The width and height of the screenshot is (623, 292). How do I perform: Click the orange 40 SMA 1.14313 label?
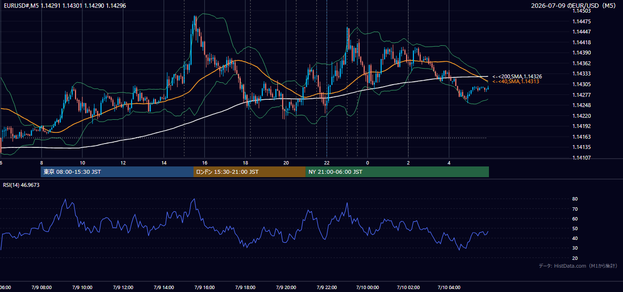pos(516,82)
